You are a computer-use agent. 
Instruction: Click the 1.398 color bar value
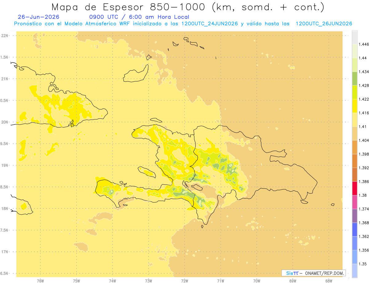click(x=364, y=154)
